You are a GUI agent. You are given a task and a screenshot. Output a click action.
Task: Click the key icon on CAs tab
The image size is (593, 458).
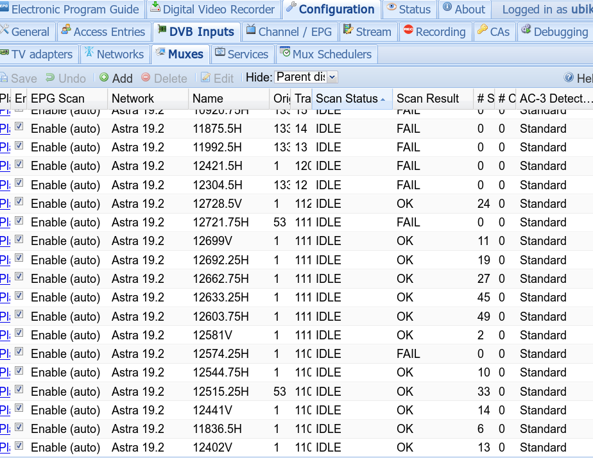[x=482, y=30]
